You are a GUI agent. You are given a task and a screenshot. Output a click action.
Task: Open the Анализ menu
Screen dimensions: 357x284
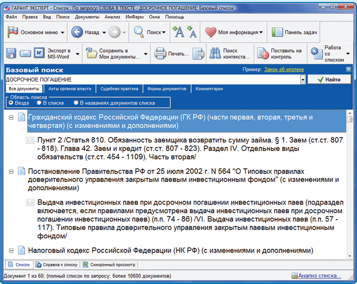112,17
